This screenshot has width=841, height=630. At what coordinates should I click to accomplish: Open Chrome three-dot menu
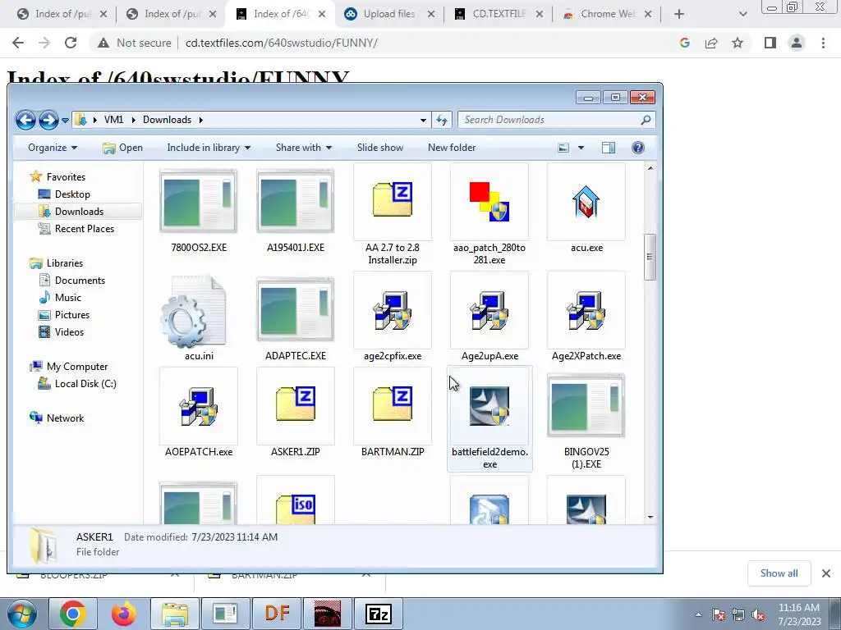(x=823, y=43)
